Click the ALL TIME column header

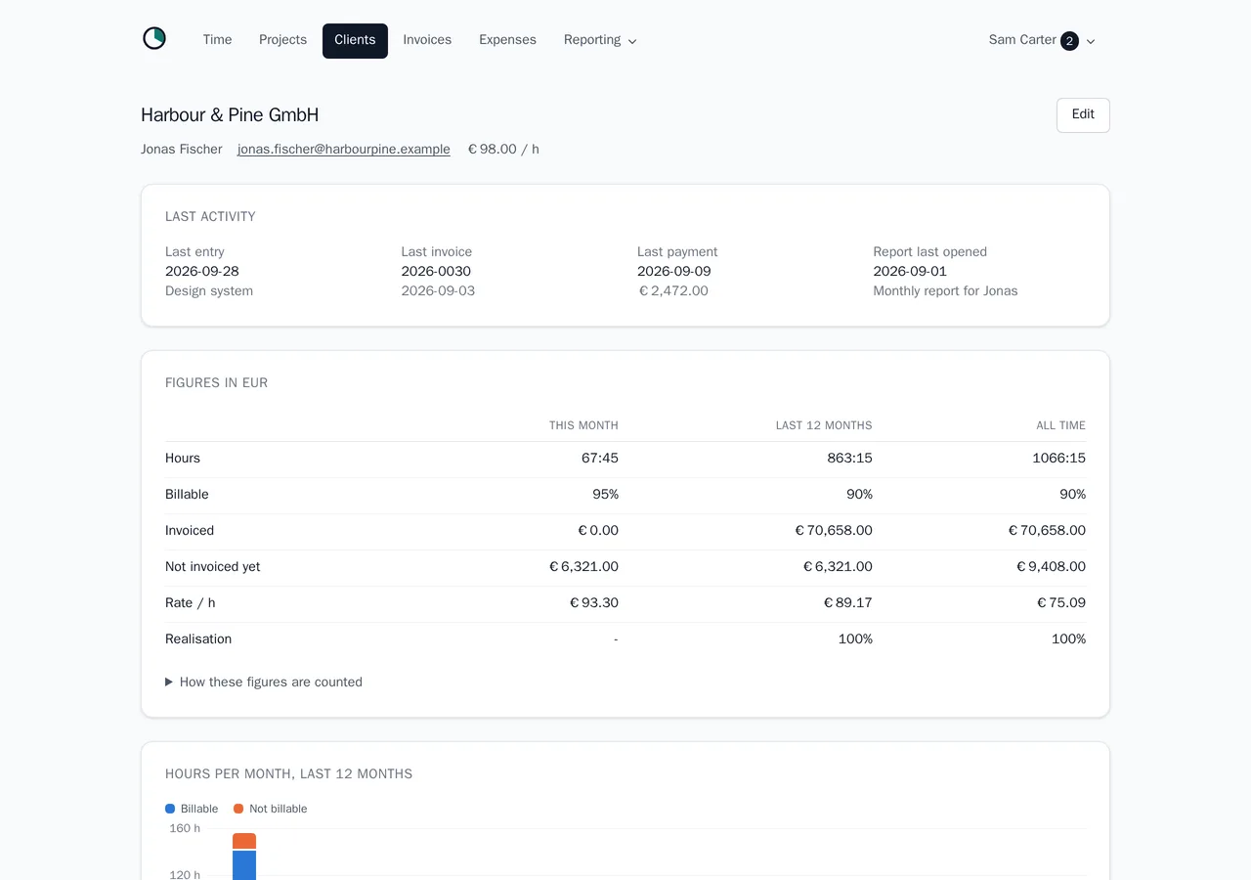tap(1060, 425)
